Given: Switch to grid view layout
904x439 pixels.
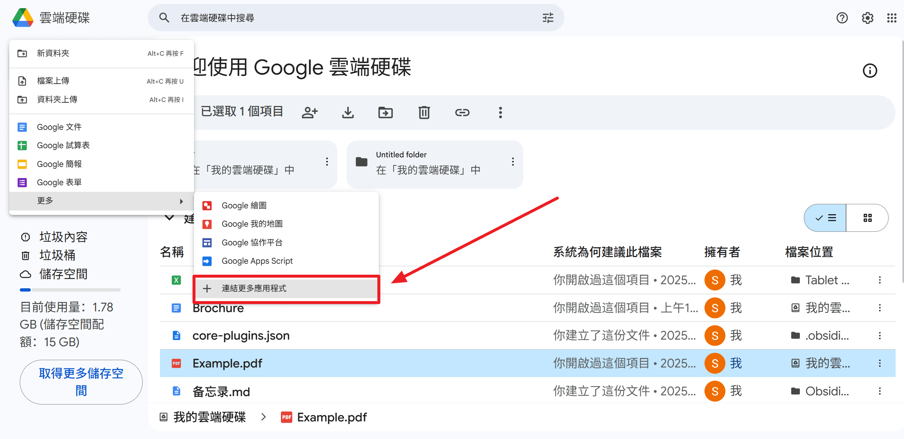Looking at the screenshot, I should pyautogui.click(x=867, y=218).
